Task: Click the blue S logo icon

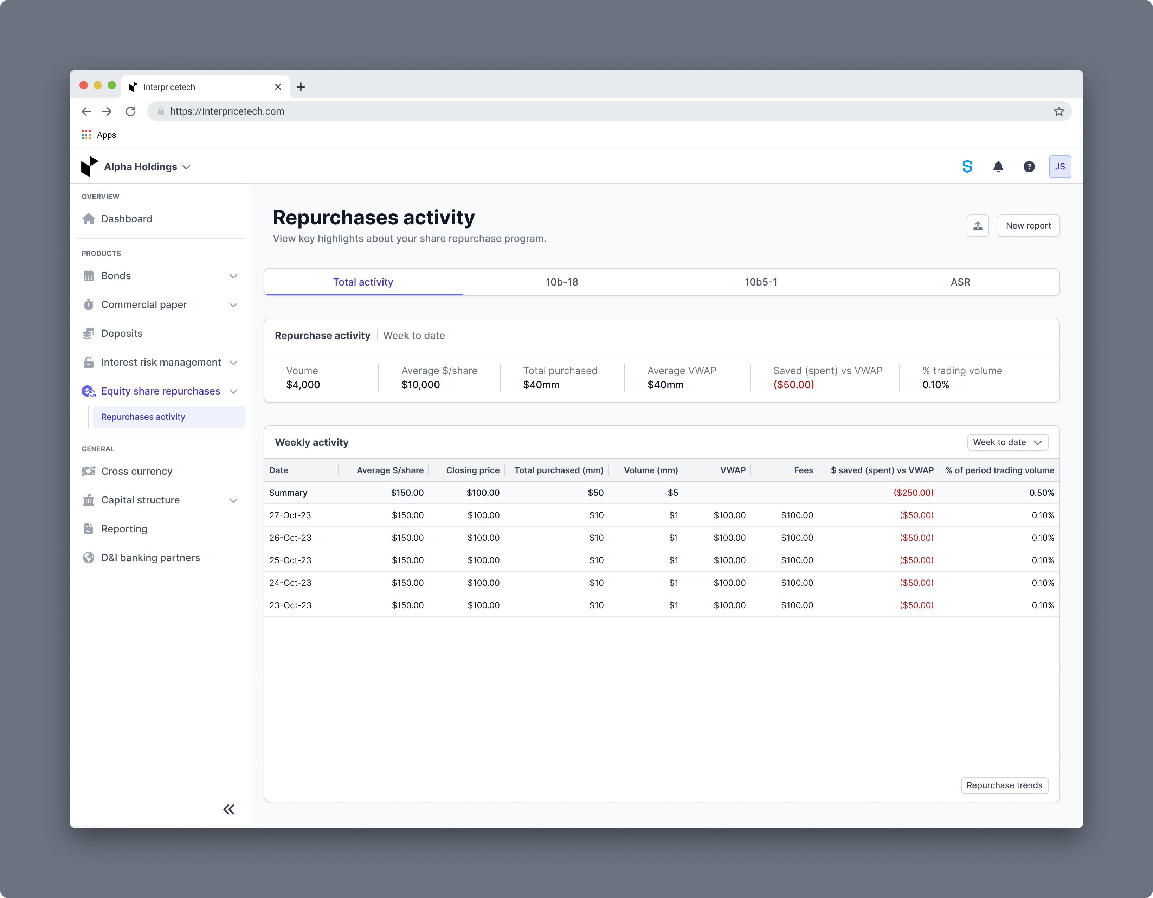Action: 967,167
